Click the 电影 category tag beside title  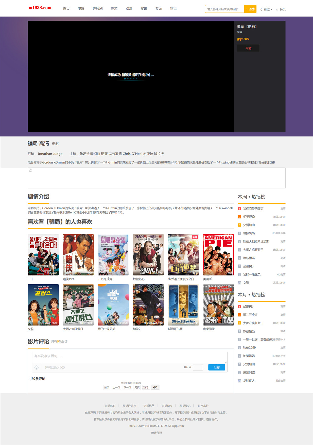(x=55, y=144)
